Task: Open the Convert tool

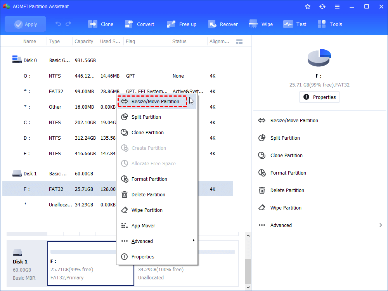Action: (140, 24)
